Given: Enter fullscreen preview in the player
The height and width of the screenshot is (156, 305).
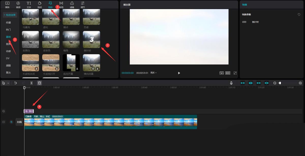Looking at the screenshot, I should click(x=235, y=73).
